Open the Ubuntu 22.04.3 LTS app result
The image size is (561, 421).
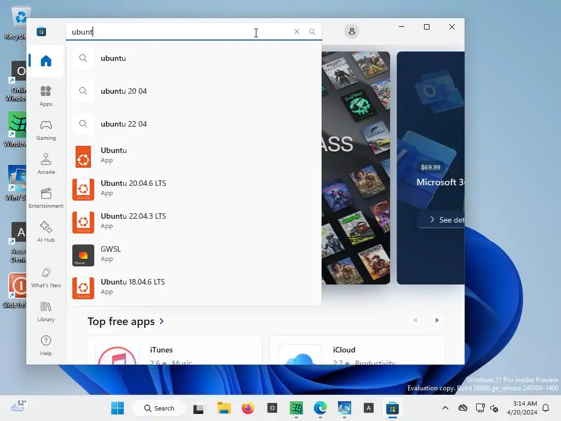(194, 221)
